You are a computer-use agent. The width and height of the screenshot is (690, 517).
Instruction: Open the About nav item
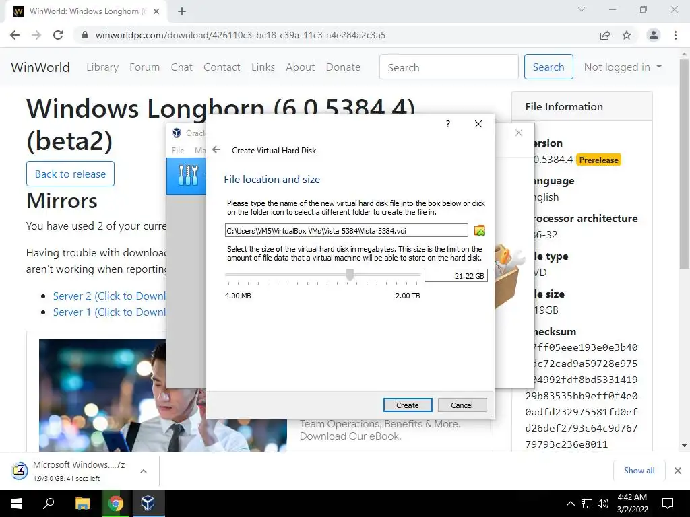301,67
